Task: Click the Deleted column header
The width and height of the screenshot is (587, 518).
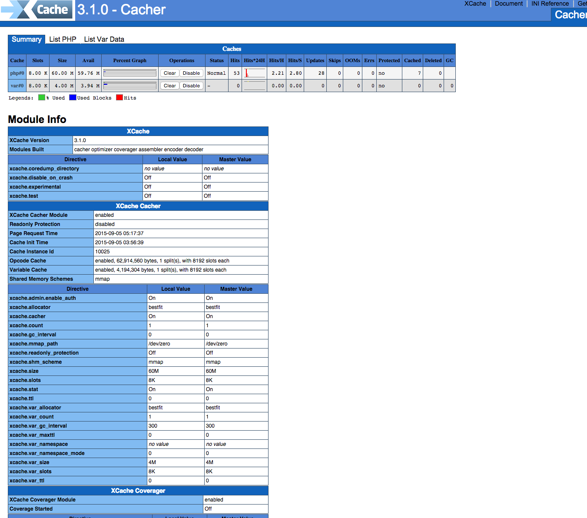Action: coord(433,60)
